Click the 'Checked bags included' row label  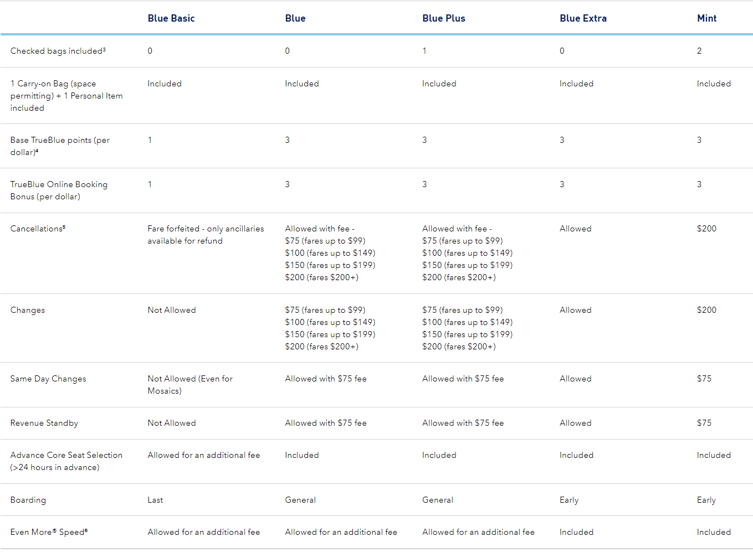click(x=58, y=51)
